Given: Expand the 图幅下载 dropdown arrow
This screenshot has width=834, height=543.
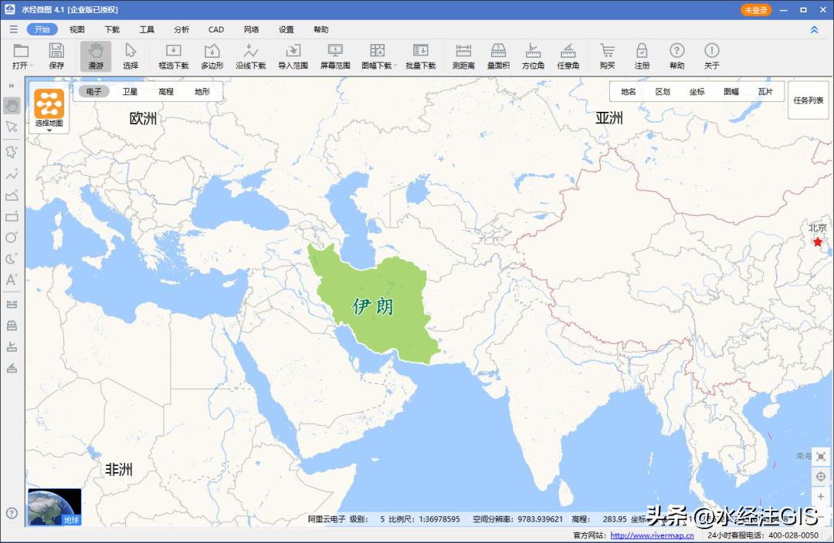Looking at the screenshot, I should coord(395,66).
